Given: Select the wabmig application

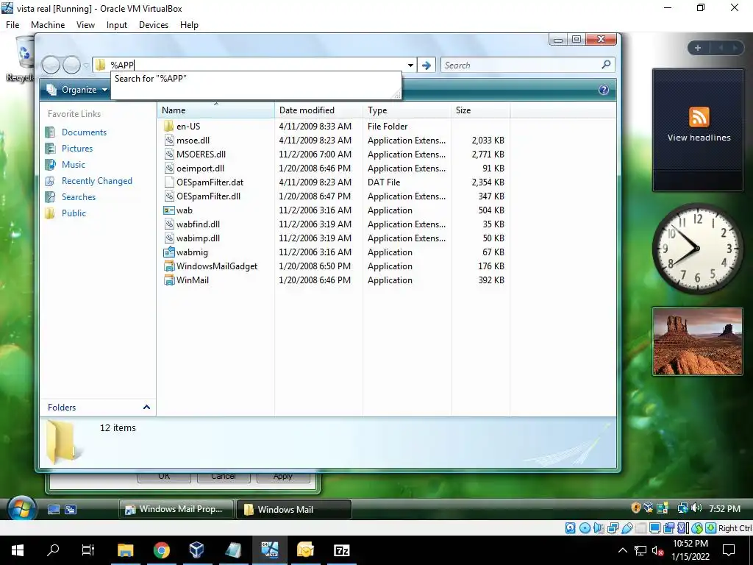Looking at the screenshot, I should click(192, 252).
